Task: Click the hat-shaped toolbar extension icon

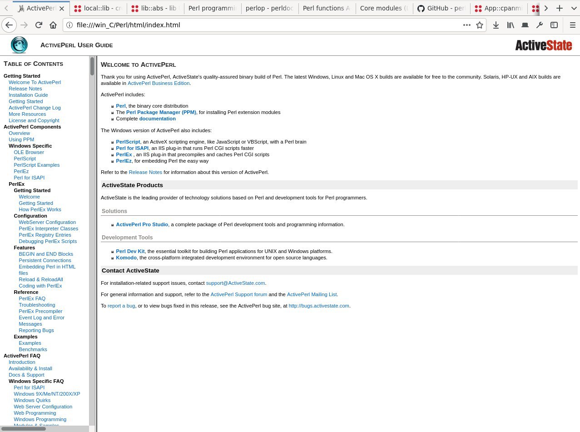Action: [x=525, y=25]
